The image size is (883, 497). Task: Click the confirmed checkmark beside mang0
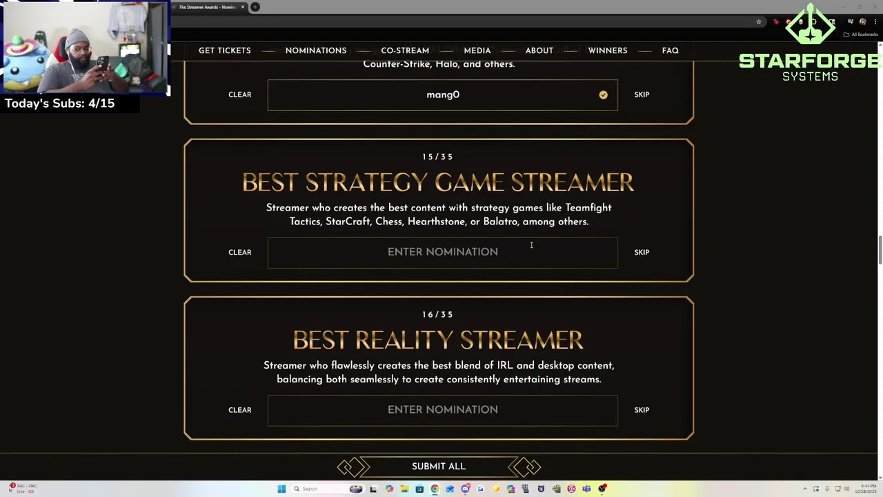coord(603,95)
